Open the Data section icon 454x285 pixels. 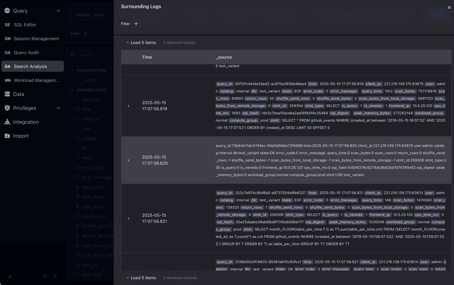(7, 94)
